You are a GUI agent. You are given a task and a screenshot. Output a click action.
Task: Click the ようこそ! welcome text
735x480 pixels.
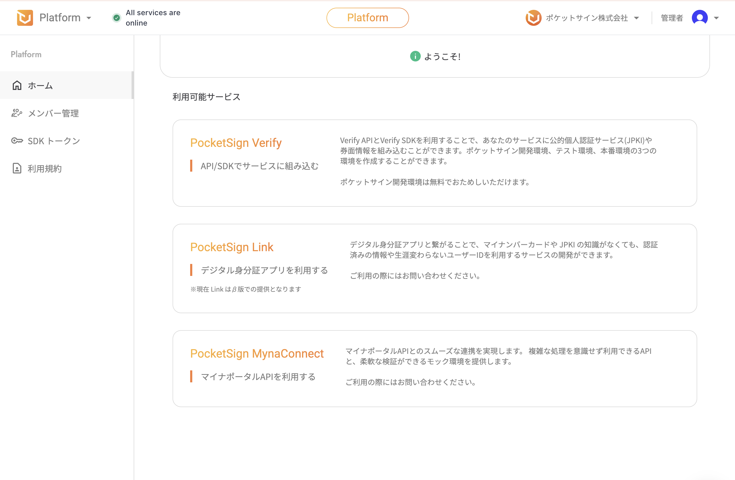(x=442, y=56)
